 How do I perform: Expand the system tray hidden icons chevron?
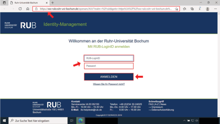[185, 120]
